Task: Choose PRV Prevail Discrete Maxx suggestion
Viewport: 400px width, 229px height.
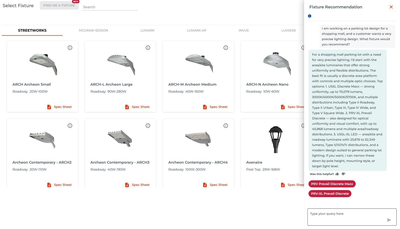Action: click(x=332, y=184)
